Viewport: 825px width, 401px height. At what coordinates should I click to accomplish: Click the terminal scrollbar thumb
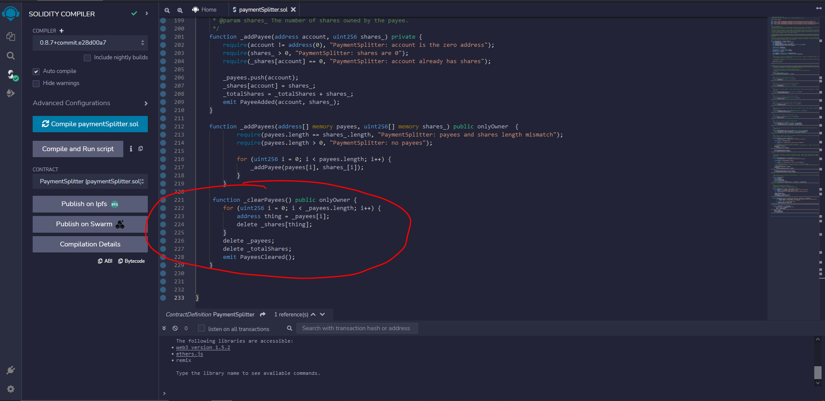tap(818, 373)
